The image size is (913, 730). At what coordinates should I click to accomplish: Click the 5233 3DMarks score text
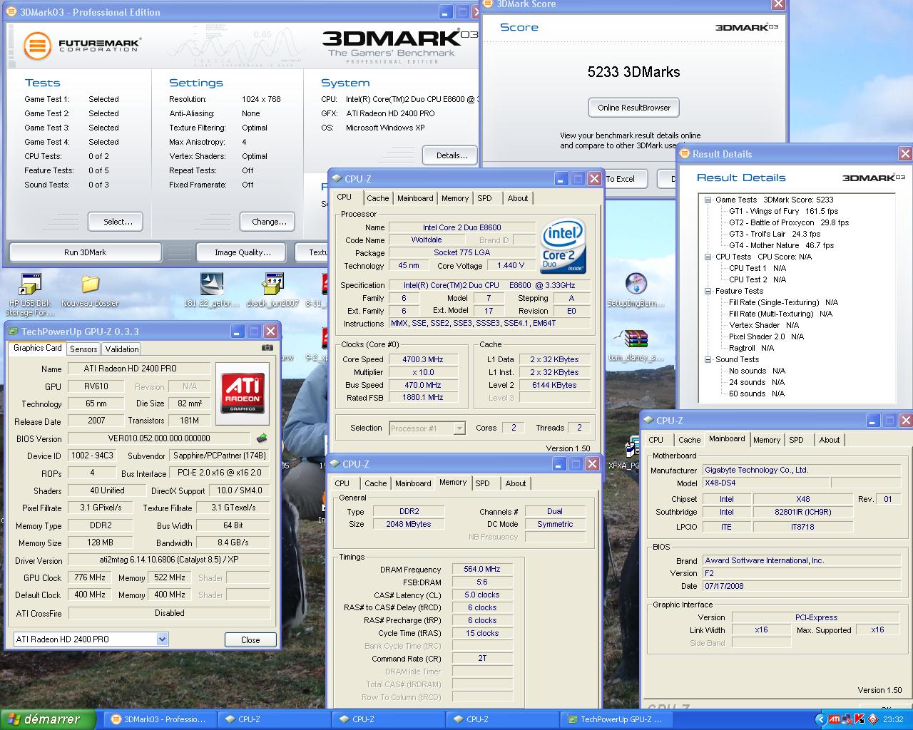point(634,72)
